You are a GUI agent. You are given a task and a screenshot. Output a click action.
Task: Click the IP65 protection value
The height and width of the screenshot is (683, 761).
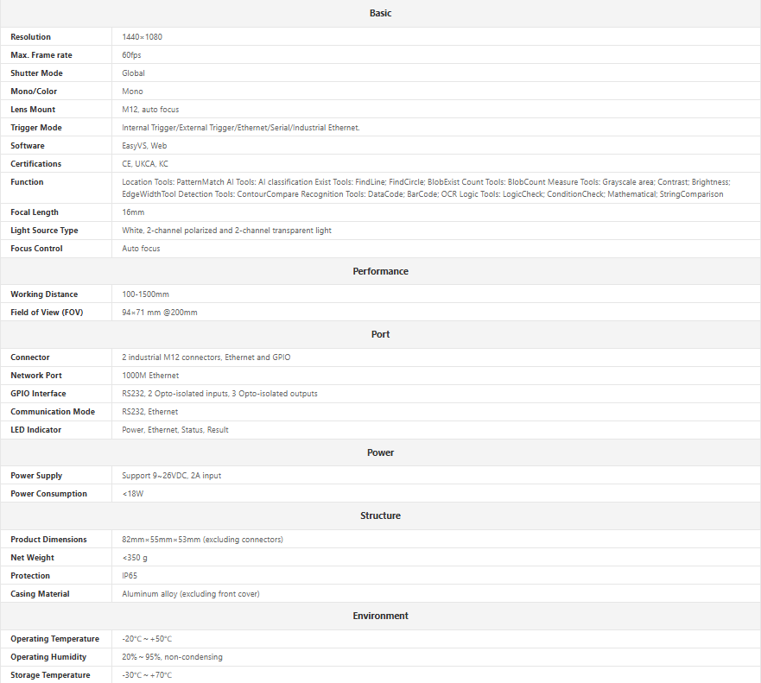coord(130,576)
